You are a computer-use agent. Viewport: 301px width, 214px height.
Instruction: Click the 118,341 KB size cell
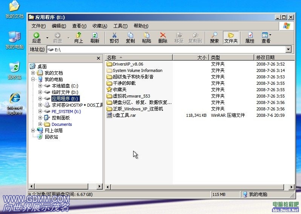(196, 115)
